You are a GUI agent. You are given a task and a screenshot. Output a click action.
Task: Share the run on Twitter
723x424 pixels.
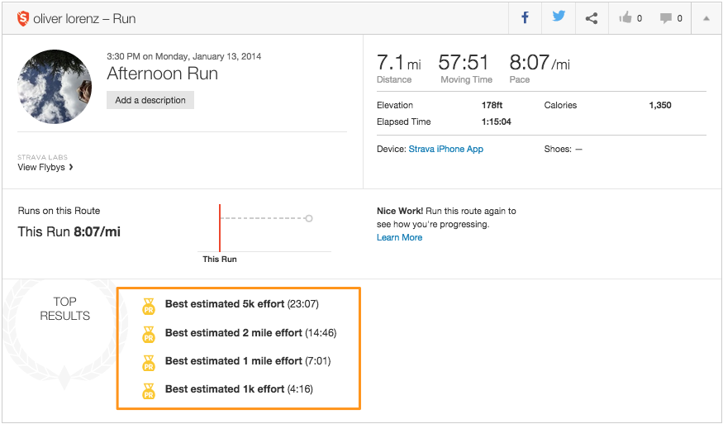(559, 17)
